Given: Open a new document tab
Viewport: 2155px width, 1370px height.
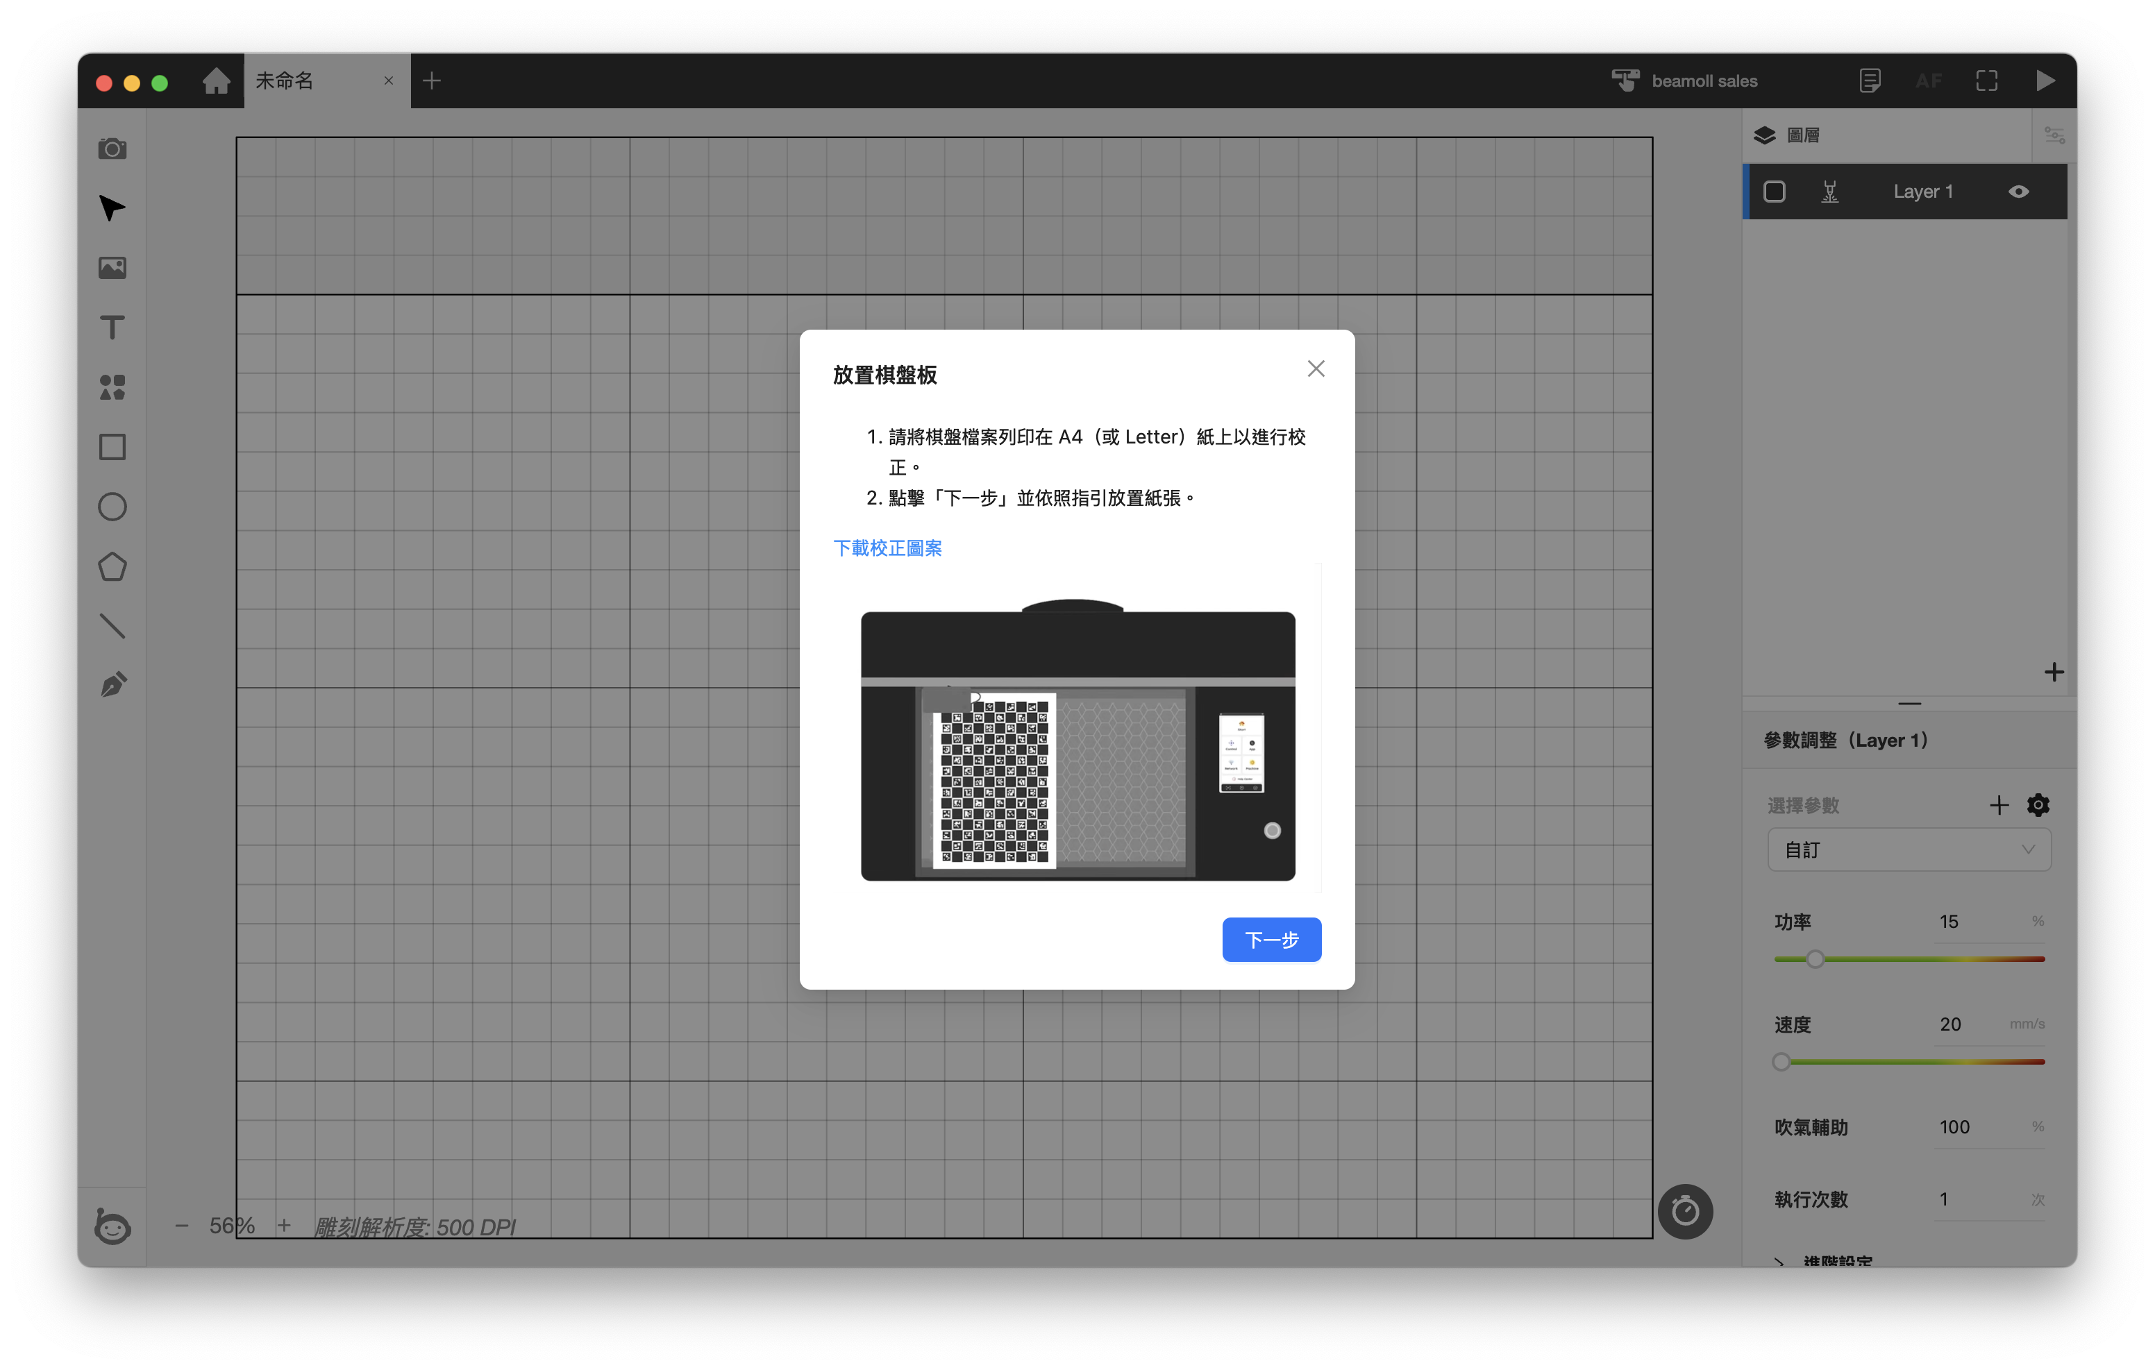Looking at the screenshot, I should 433,81.
